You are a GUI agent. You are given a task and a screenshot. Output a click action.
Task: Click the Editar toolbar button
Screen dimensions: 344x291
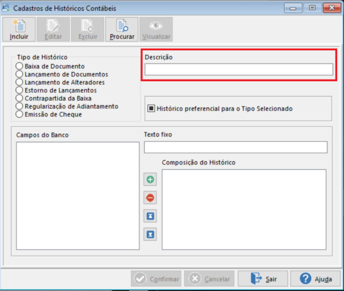53,30
